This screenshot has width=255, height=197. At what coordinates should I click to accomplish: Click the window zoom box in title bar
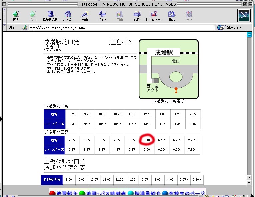[245, 4]
